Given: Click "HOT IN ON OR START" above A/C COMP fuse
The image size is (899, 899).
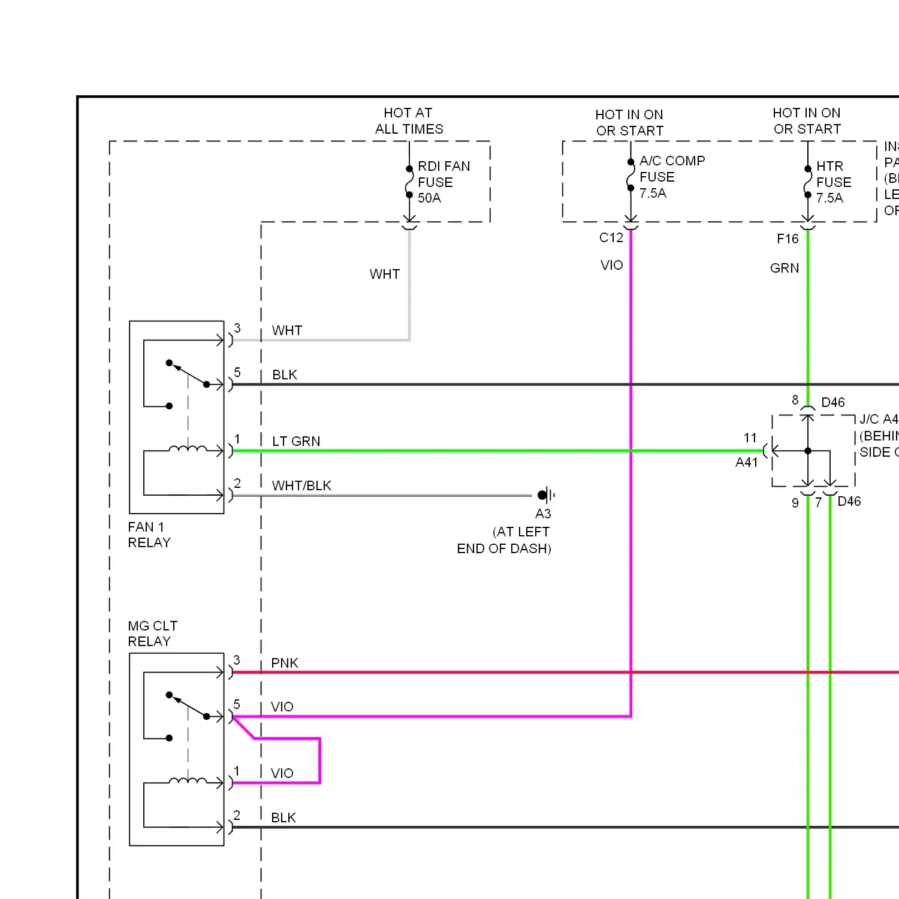Looking at the screenshot, I should (x=629, y=123).
